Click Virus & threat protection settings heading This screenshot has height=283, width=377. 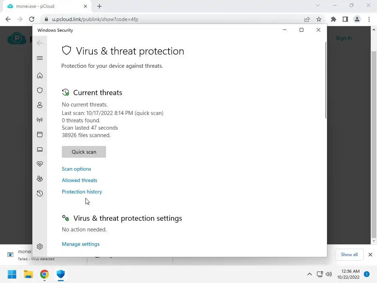(x=128, y=218)
